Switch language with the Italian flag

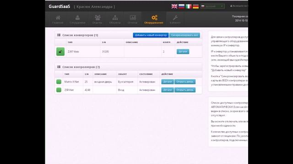click(189, 6)
